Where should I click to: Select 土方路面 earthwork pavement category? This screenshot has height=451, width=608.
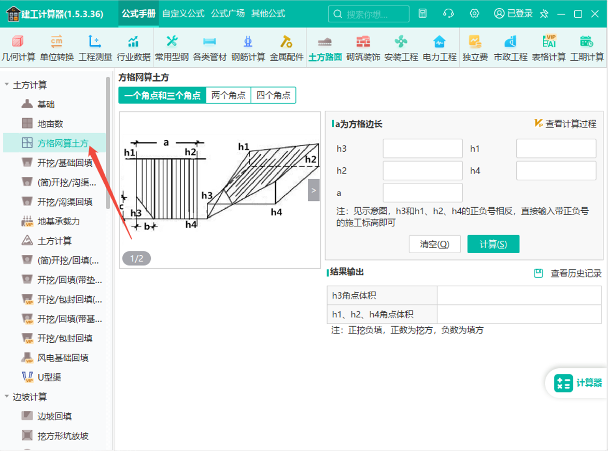325,48
